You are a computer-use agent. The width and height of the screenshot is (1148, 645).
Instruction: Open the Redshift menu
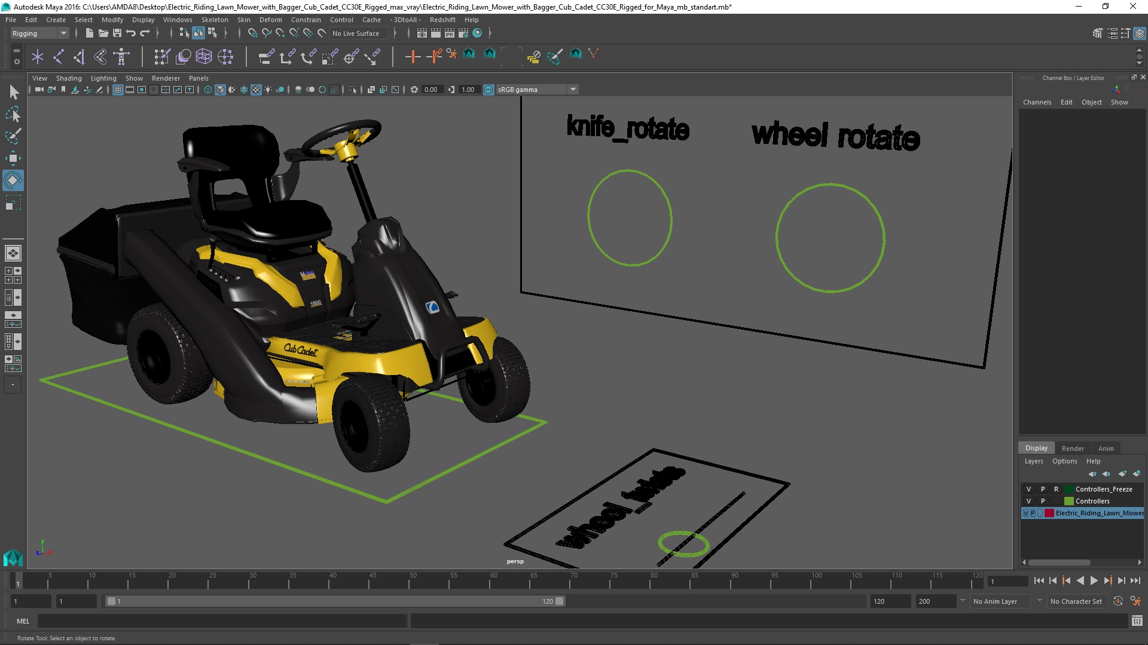click(x=442, y=20)
